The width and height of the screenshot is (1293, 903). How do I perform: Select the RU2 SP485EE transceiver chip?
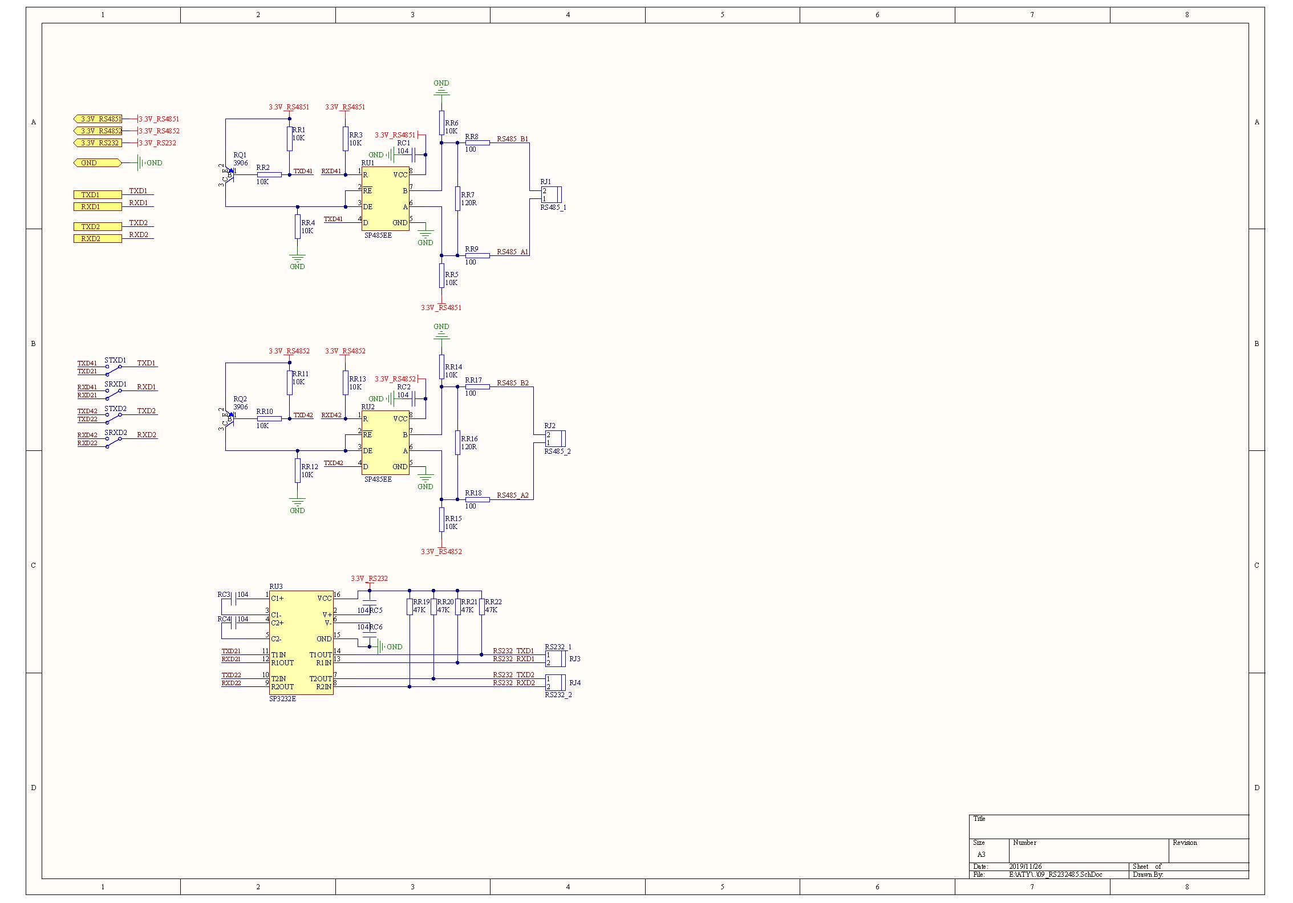(x=385, y=442)
